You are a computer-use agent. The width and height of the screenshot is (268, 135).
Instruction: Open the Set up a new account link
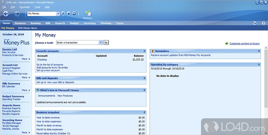(48, 71)
